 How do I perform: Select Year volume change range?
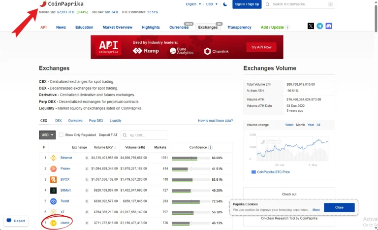(x=311, y=125)
